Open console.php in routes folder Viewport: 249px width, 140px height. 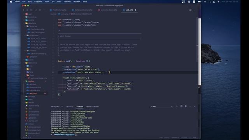[x=35, y=90]
